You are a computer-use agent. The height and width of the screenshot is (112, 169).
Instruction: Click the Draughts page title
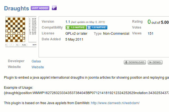(16, 8)
